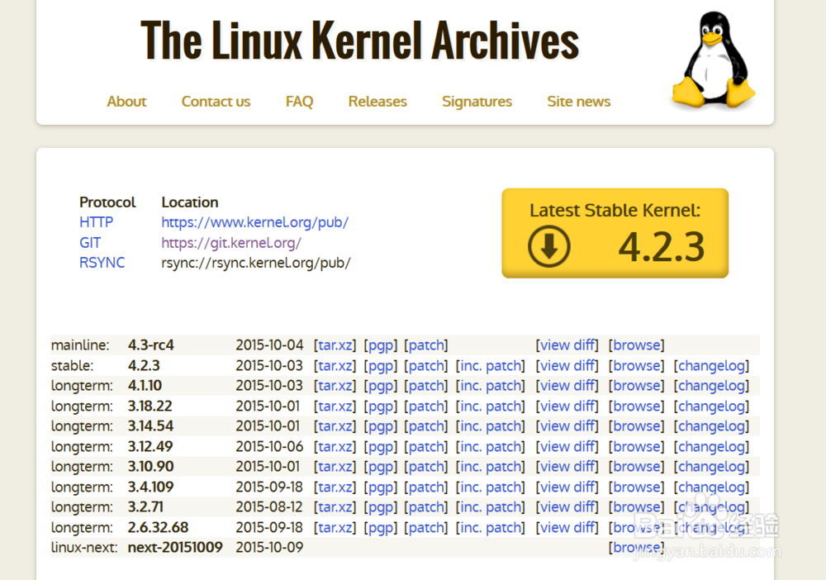This screenshot has width=826, height=580.
Task: Open changelog for longterm 3.14.54
Action: coord(711,426)
